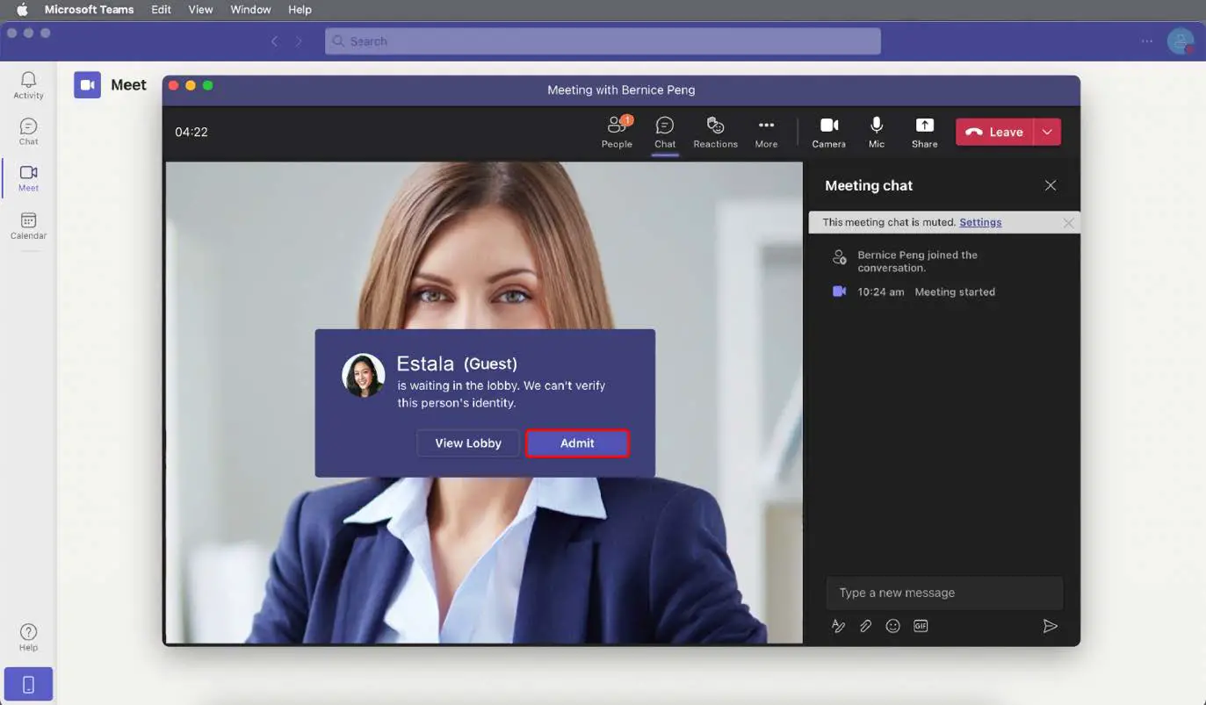Viewport: 1206px width, 705px height.
Task: Click the Meeting chat heading
Action: [869, 185]
